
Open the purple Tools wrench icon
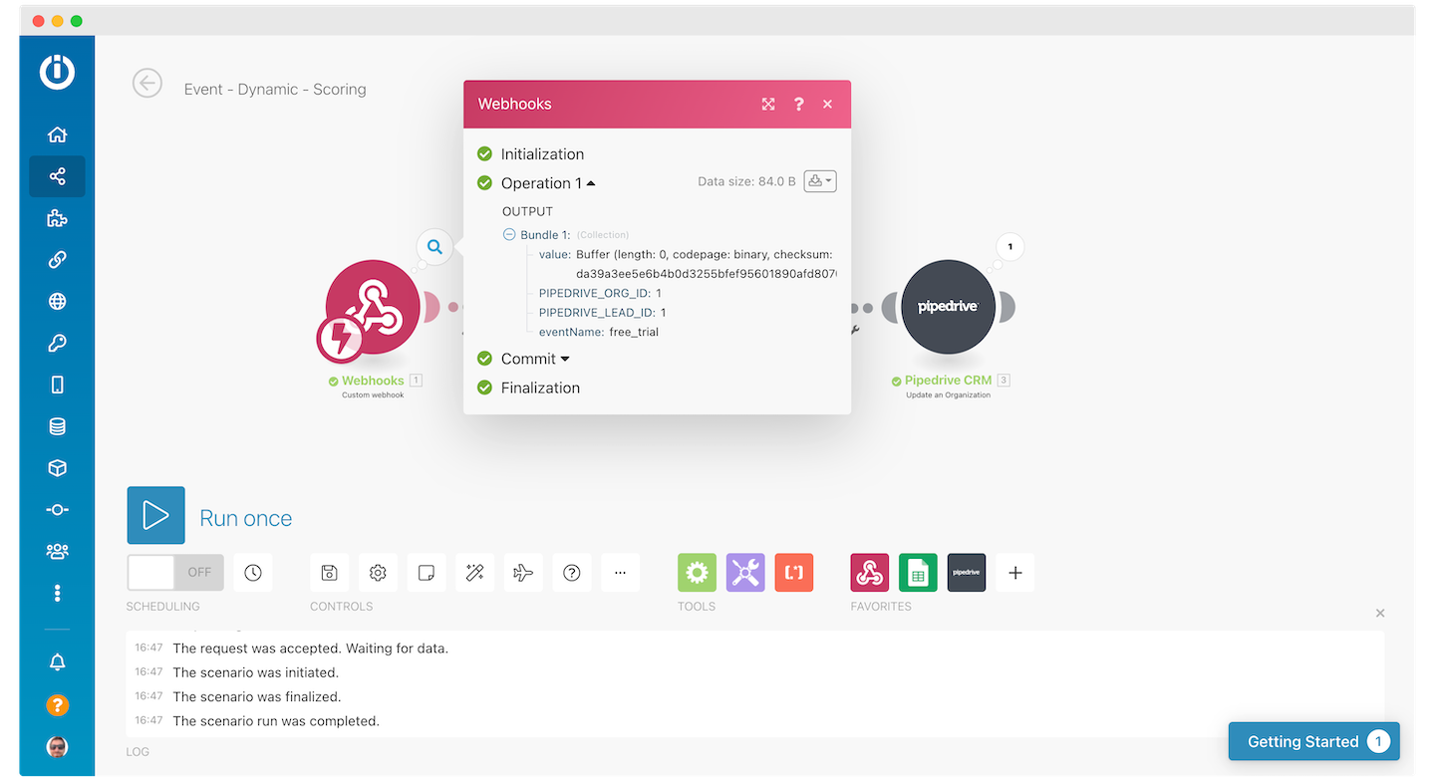tap(745, 573)
